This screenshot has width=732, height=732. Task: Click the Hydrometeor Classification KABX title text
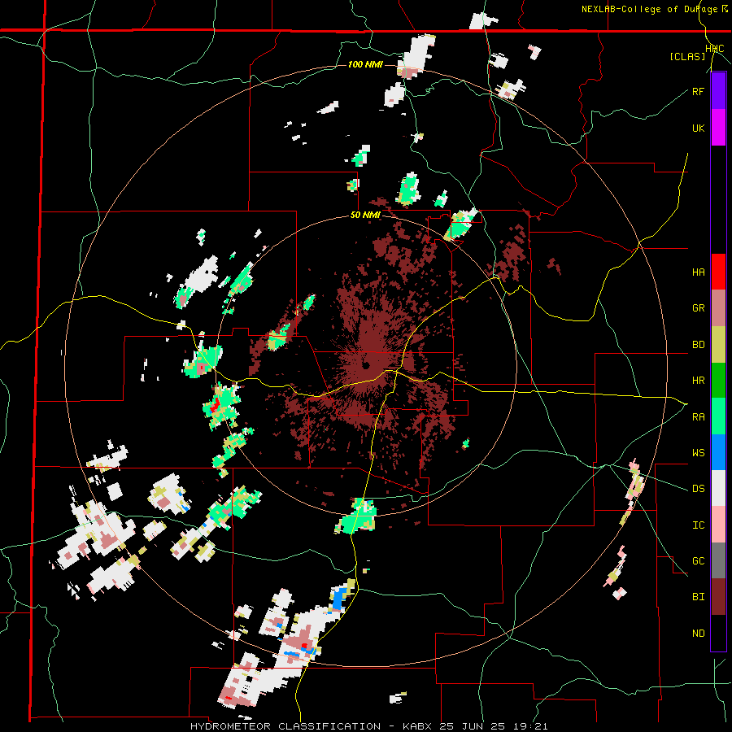tap(368, 726)
